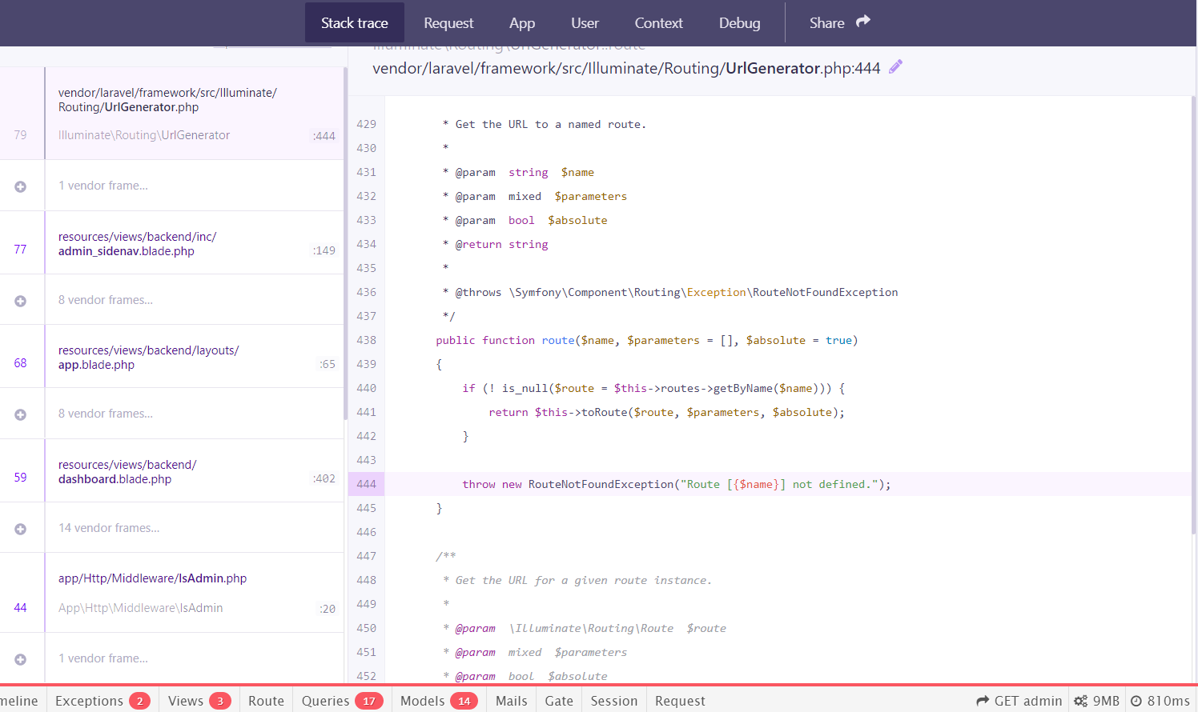Click the code viewer vertical scrollbar
This screenshot has height=712, width=1198.
(1194, 316)
